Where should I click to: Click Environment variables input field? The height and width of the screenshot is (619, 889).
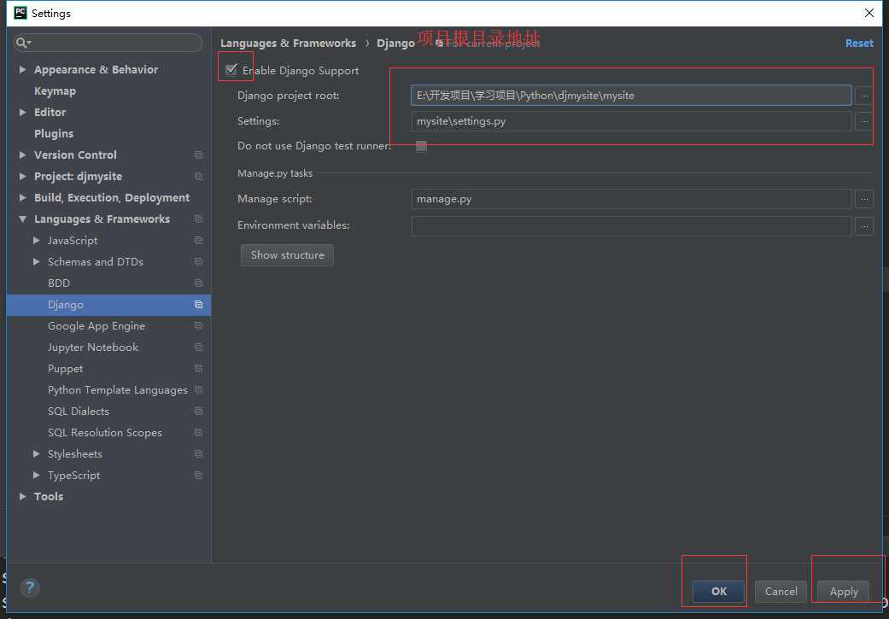click(x=631, y=226)
